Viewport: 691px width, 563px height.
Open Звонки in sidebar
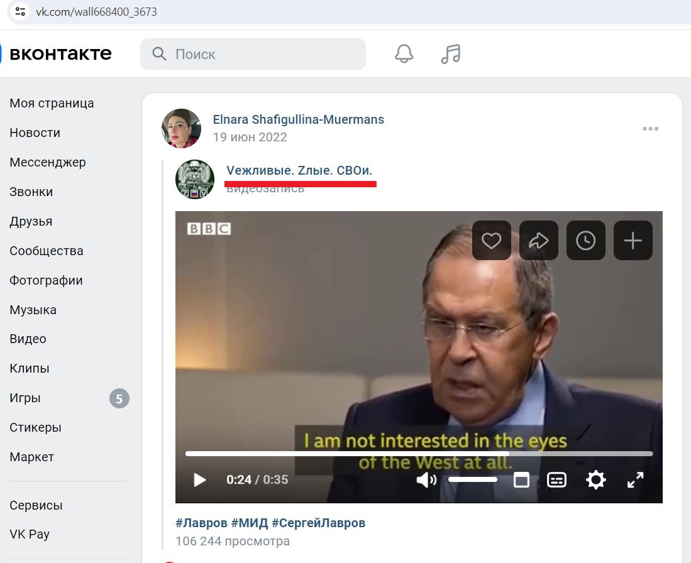coord(31,192)
